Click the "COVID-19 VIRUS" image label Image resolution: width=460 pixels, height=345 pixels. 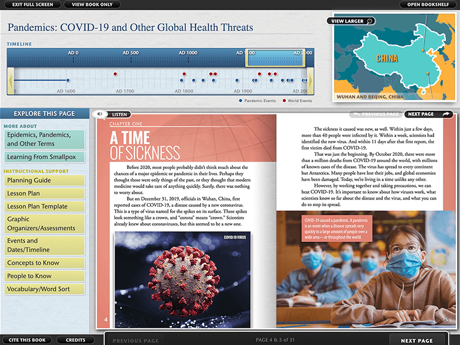tap(235, 237)
